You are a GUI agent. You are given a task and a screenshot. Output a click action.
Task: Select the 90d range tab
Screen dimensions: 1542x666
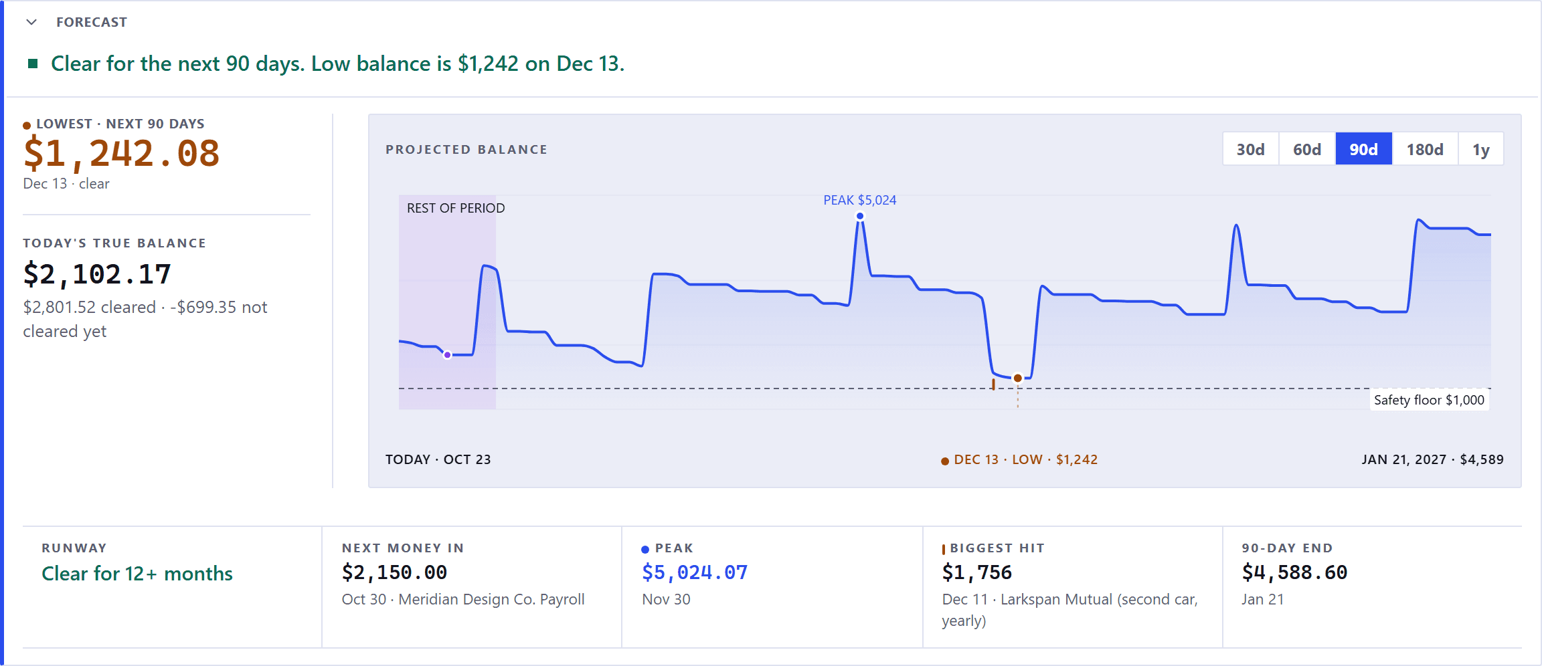(x=1363, y=149)
